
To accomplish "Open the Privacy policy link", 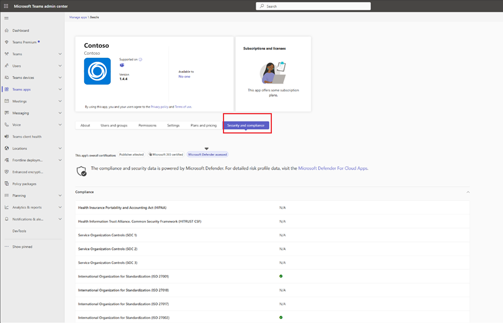I will pos(160,106).
